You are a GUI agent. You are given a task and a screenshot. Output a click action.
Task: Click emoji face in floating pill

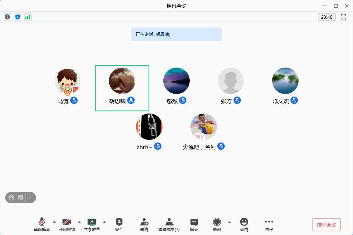pyautogui.click(x=11, y=198)
